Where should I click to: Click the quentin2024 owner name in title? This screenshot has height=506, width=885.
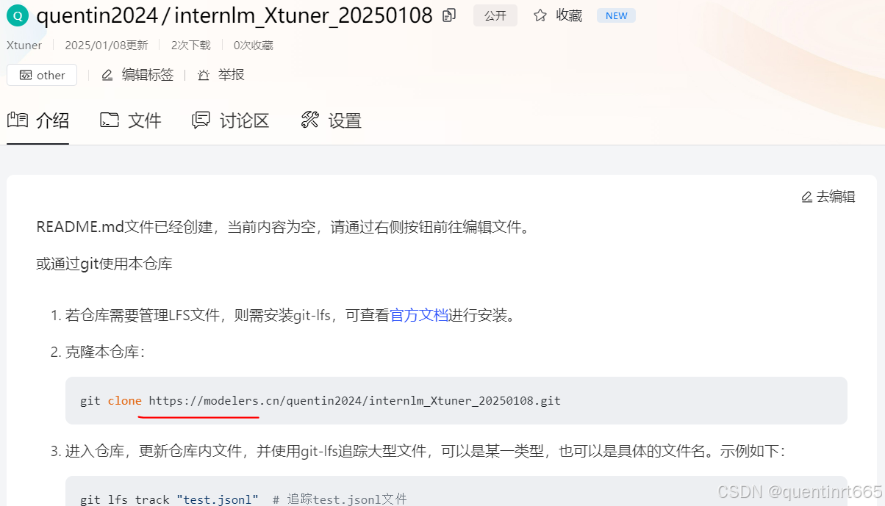click(x=98, y=15)
